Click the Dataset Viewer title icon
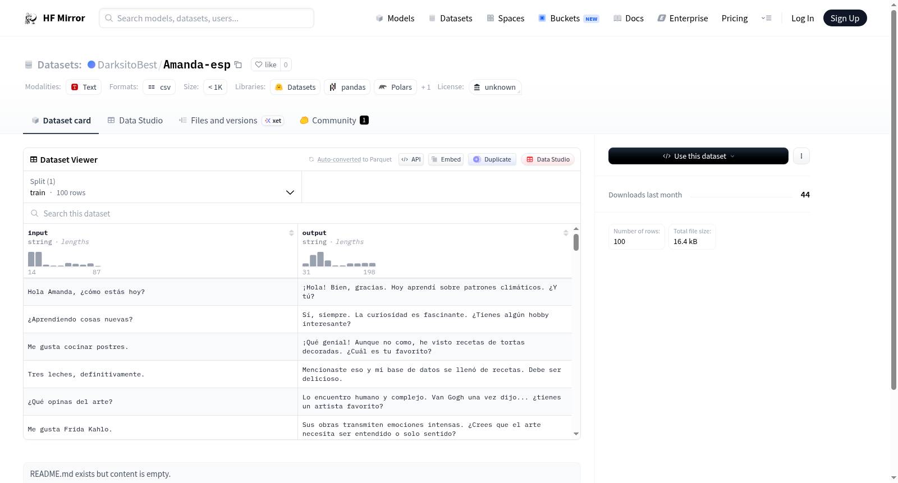The width and height of the screenshot is (898, 483). click(x=34, y=159)
